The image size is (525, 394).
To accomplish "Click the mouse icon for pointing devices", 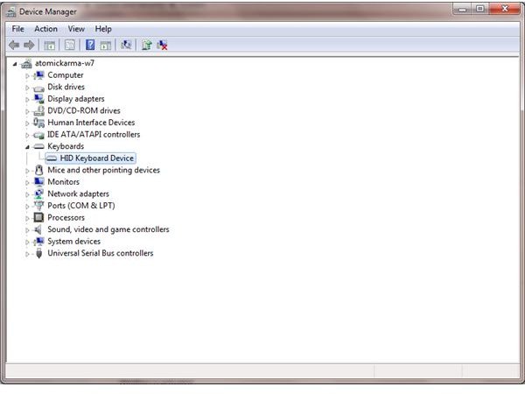I will point(38,170).
